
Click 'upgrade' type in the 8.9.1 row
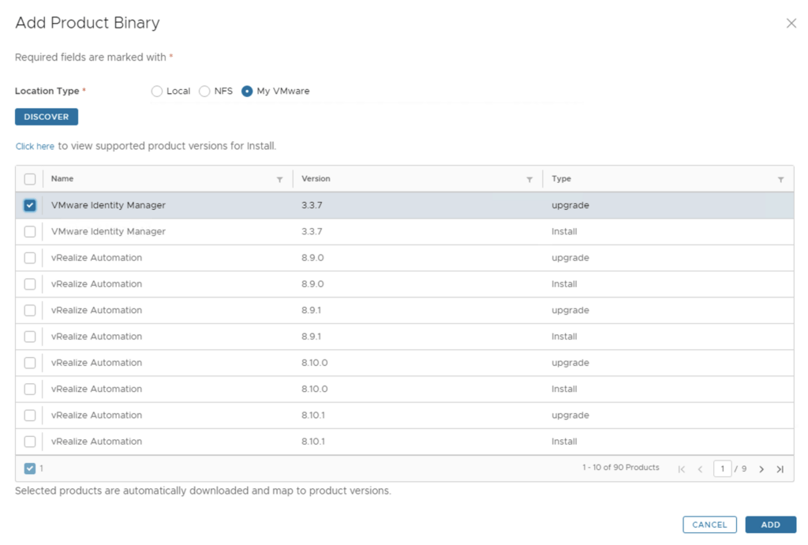point(570,310)
